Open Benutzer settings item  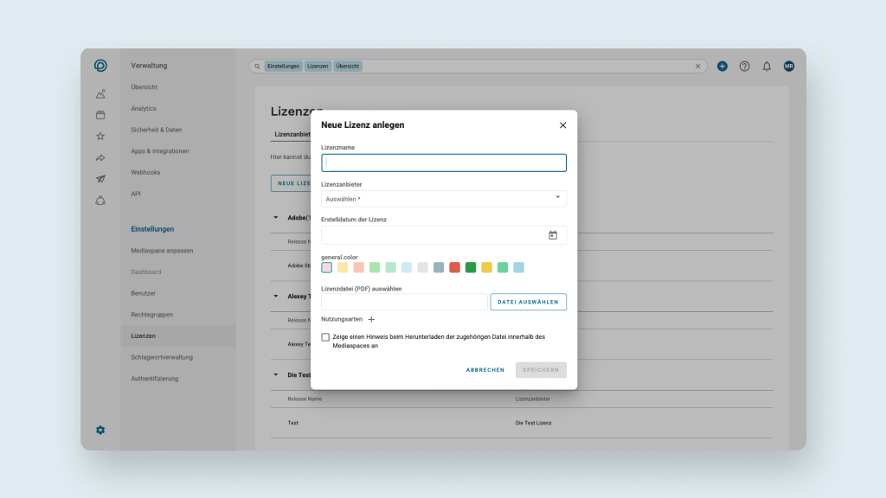click(144, 294)
